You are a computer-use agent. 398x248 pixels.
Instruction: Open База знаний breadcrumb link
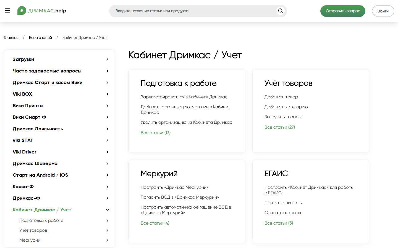[40, 37]
